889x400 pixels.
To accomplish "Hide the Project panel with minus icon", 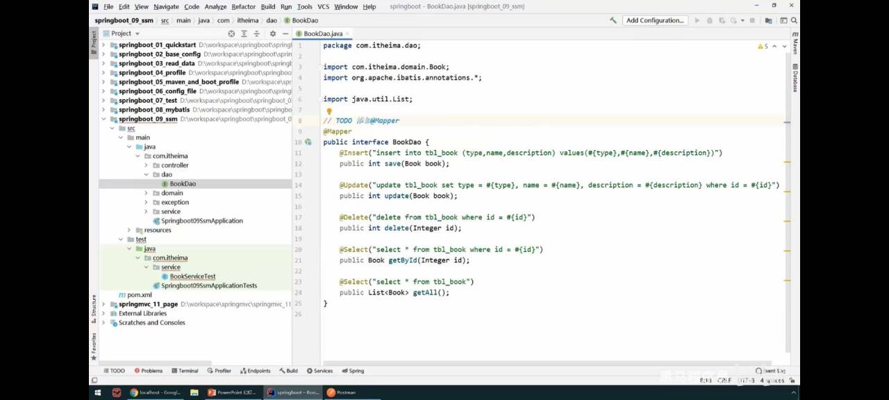I will pyautogui.click(x=285, y=33).
